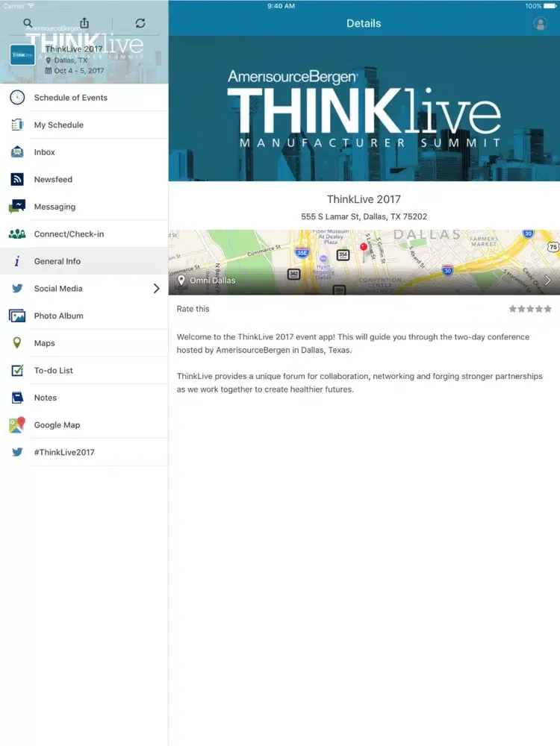Open Messaging from the sidebar

[84, 207]
